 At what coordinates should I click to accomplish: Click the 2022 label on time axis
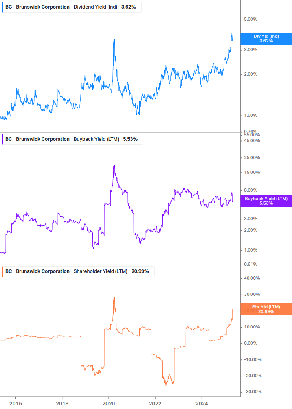[x=155, y=404]
